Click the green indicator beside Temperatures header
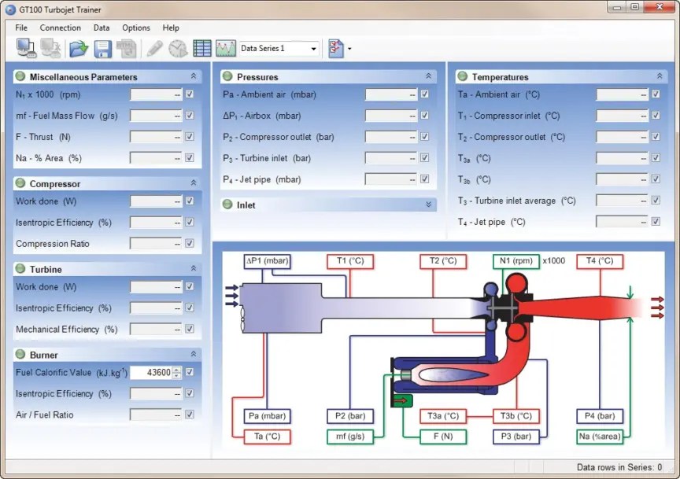Screen dimensions: 680x479 462,76
